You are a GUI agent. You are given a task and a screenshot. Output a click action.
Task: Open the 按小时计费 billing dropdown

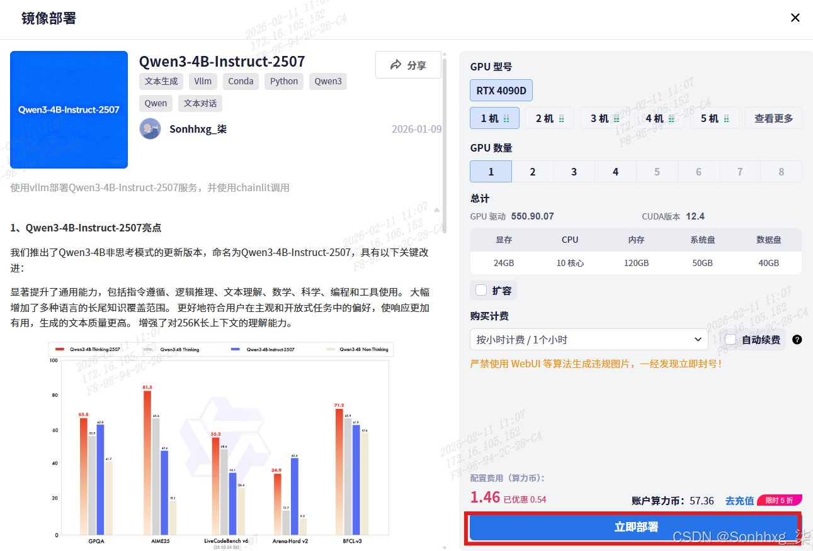[589, 339]
